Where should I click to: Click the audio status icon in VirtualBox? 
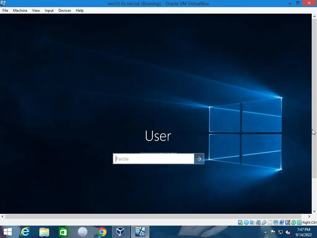point(252,223)
